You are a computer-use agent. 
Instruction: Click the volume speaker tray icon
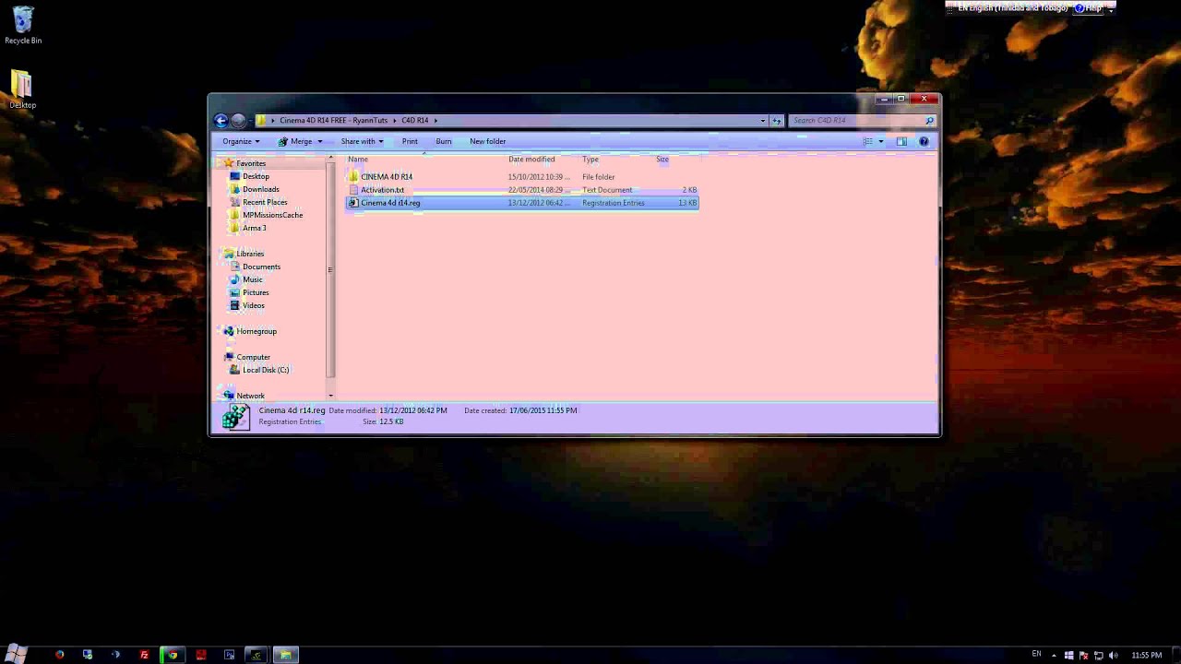[x=1113, y=655]
